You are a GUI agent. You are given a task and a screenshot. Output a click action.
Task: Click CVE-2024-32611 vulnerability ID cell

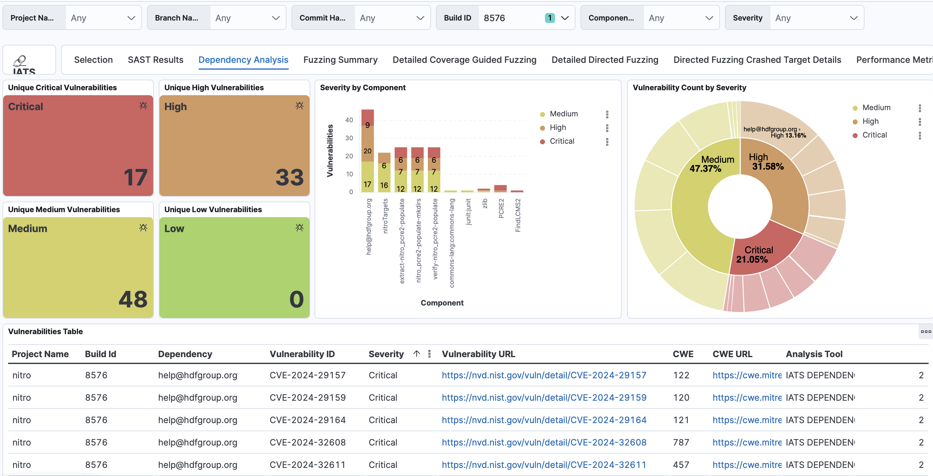(307, 465)
